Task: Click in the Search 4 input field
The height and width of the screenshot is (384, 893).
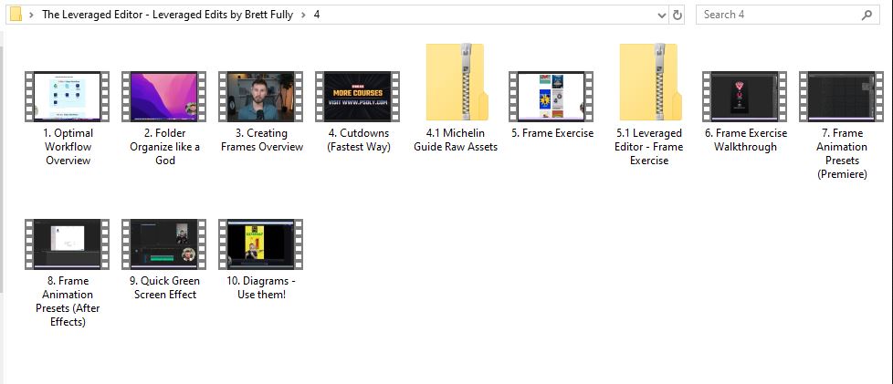Action: 776,15
